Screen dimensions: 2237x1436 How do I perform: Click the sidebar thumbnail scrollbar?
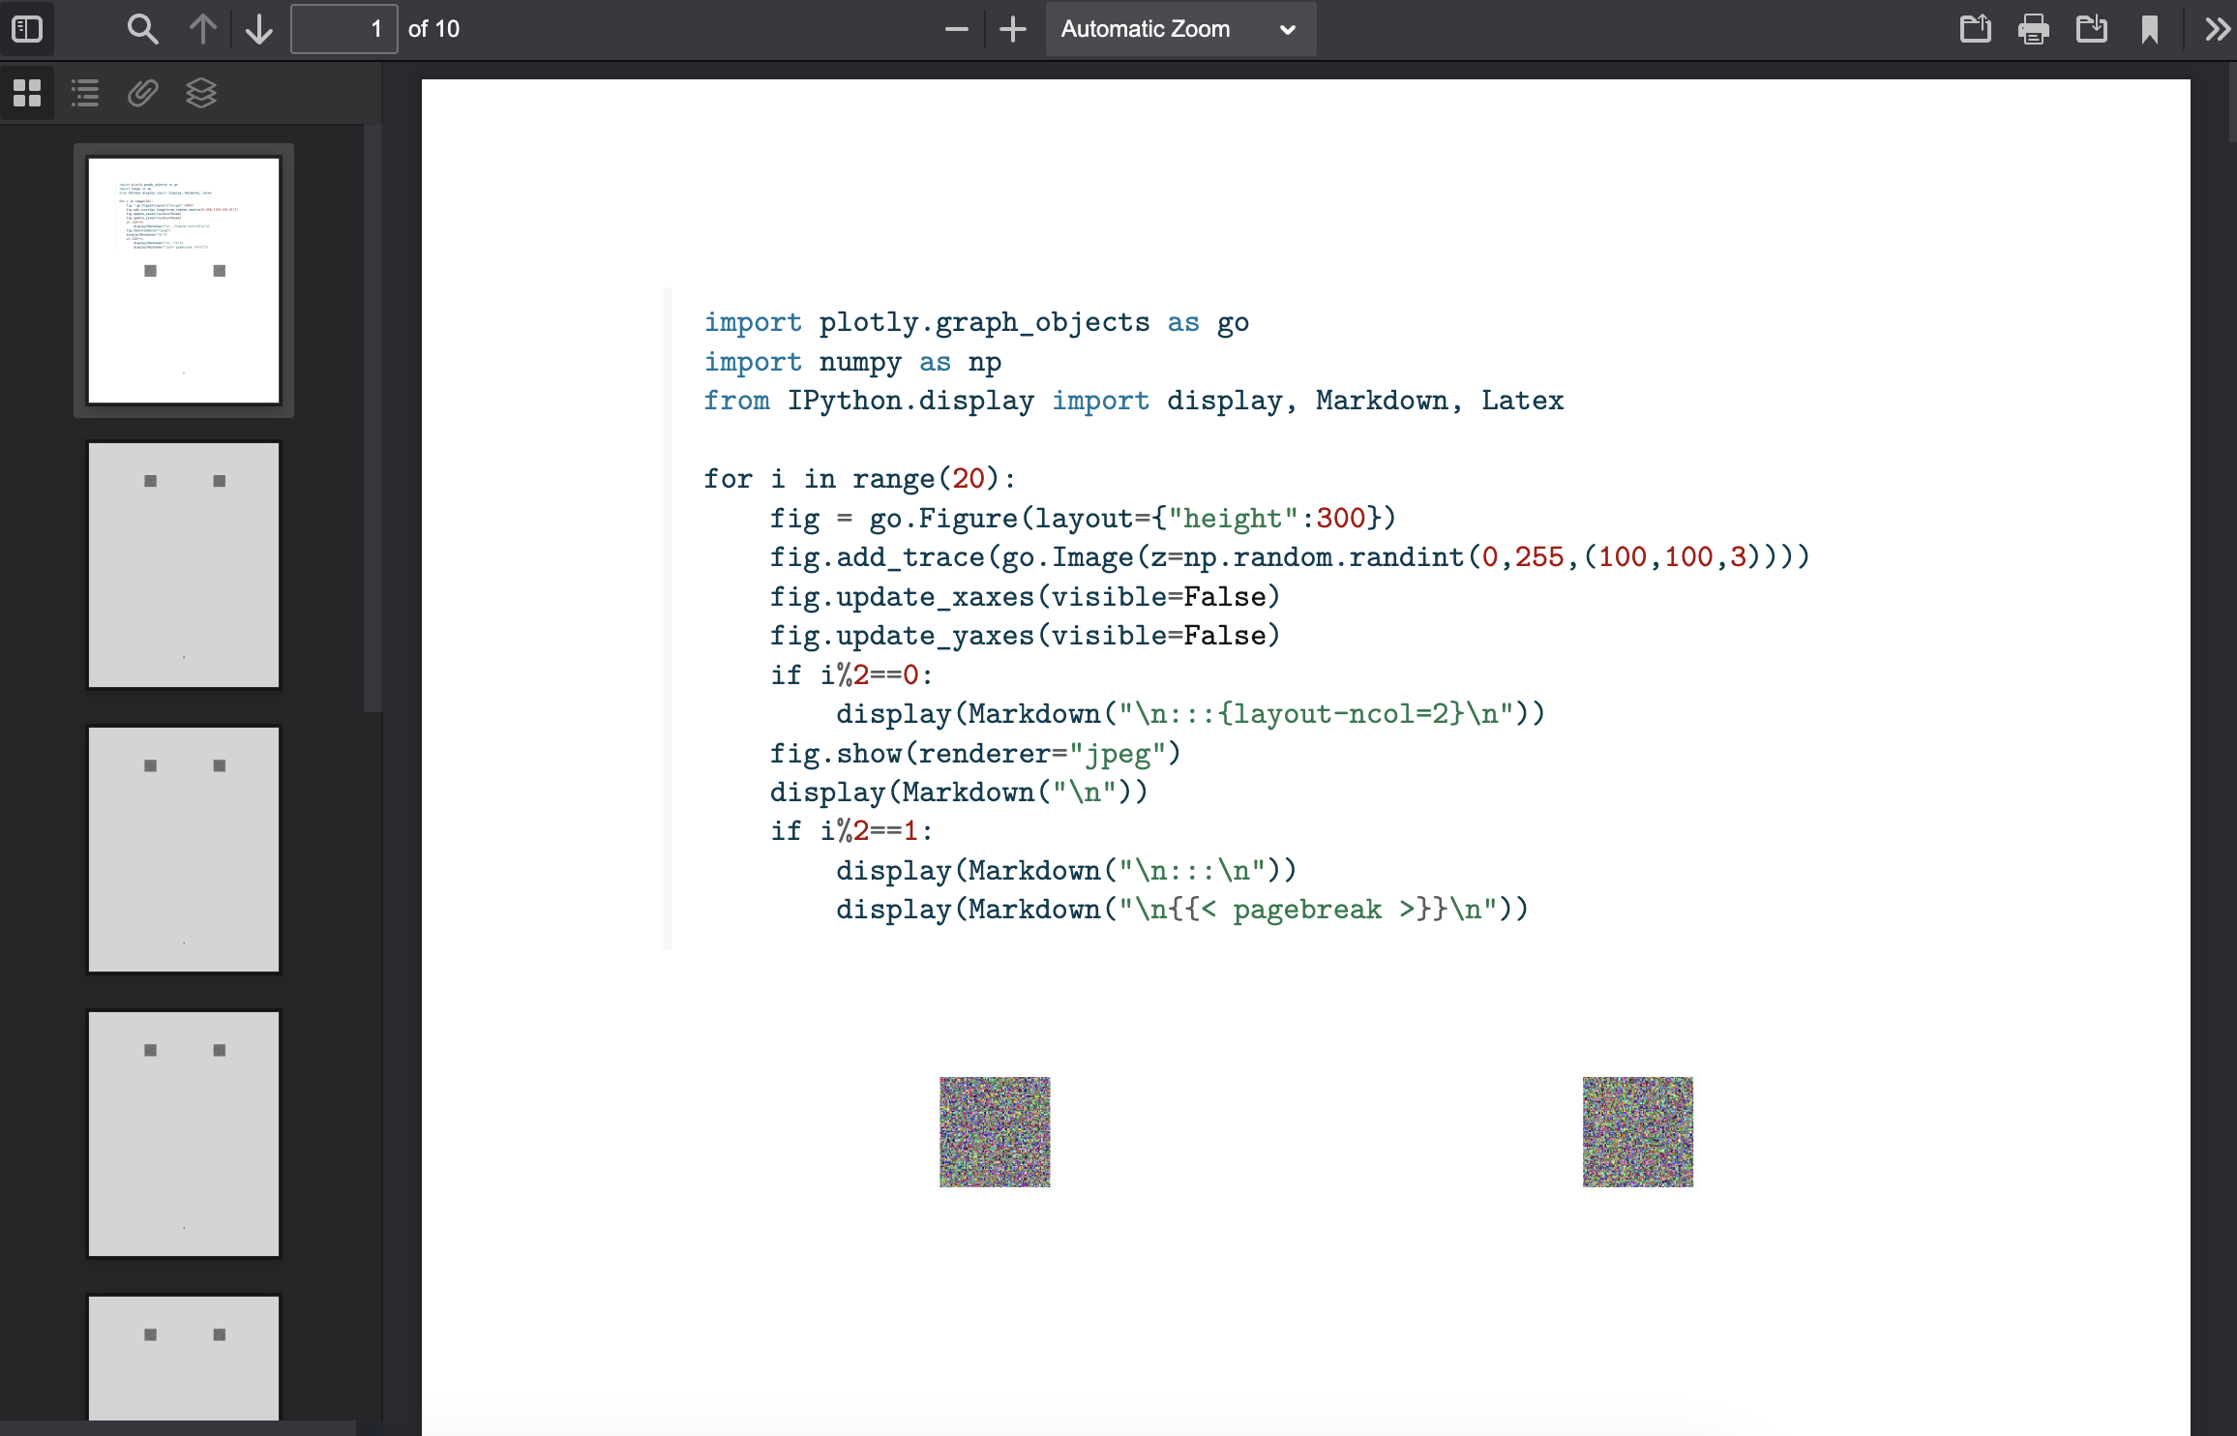(373, 418)
